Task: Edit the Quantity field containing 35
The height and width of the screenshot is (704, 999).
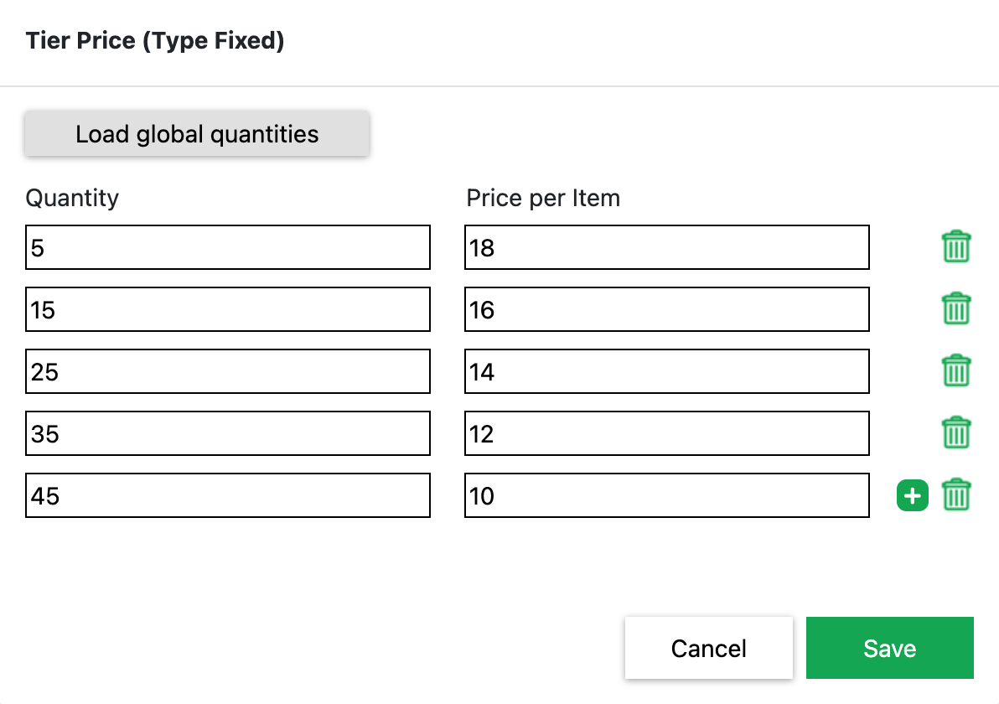Action: click(x=228, y=433)
